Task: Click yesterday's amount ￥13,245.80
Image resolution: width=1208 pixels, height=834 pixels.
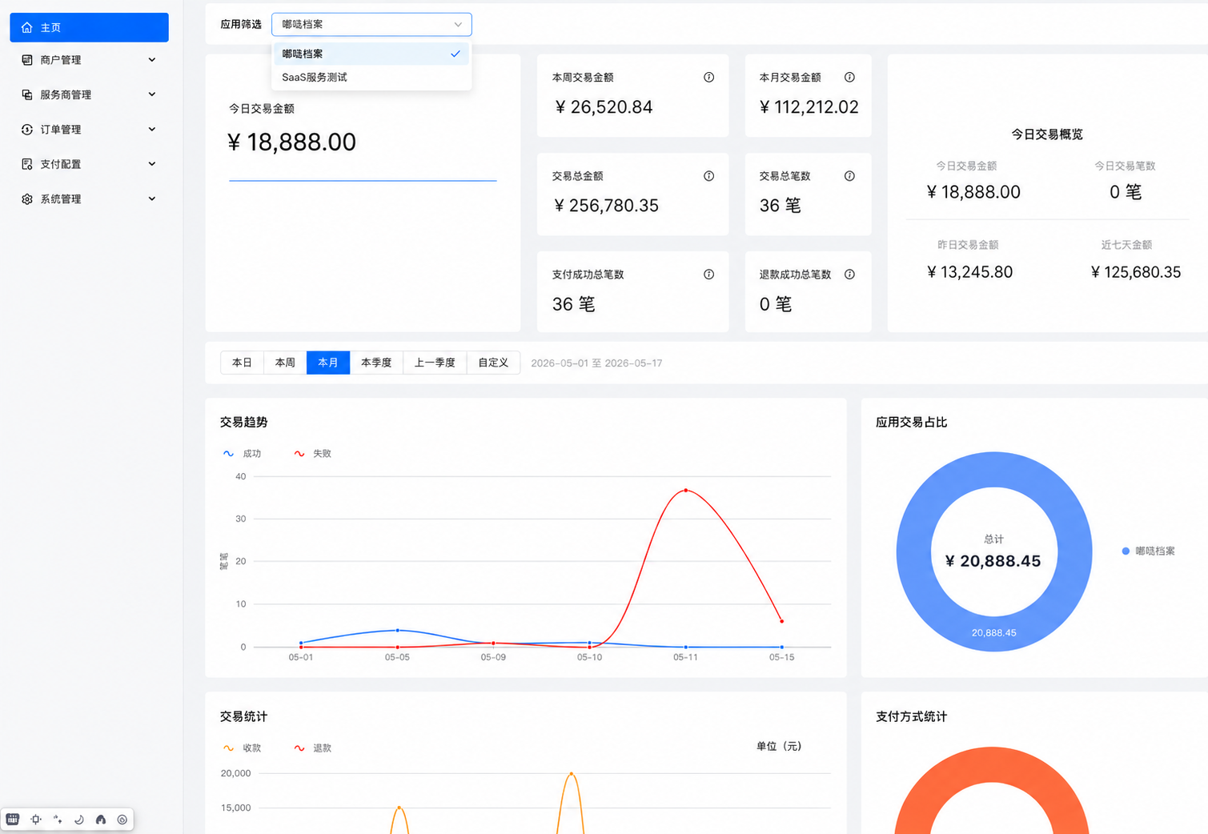Action: pos(970,272)
